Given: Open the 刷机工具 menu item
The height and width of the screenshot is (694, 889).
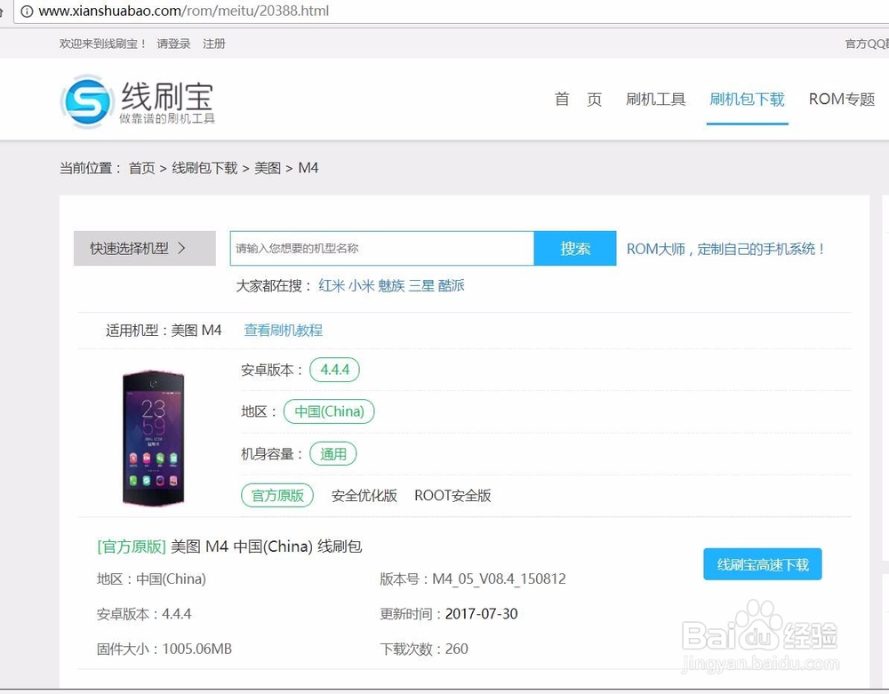Looking at the screenshot, I should coord(656,100).
